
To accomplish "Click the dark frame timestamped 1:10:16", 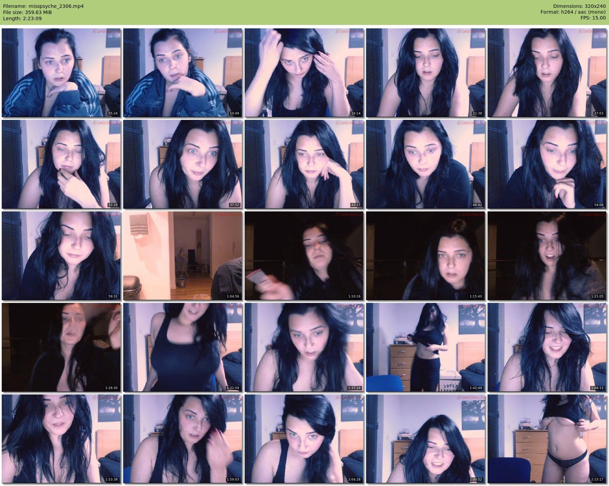I will (304, 256).
